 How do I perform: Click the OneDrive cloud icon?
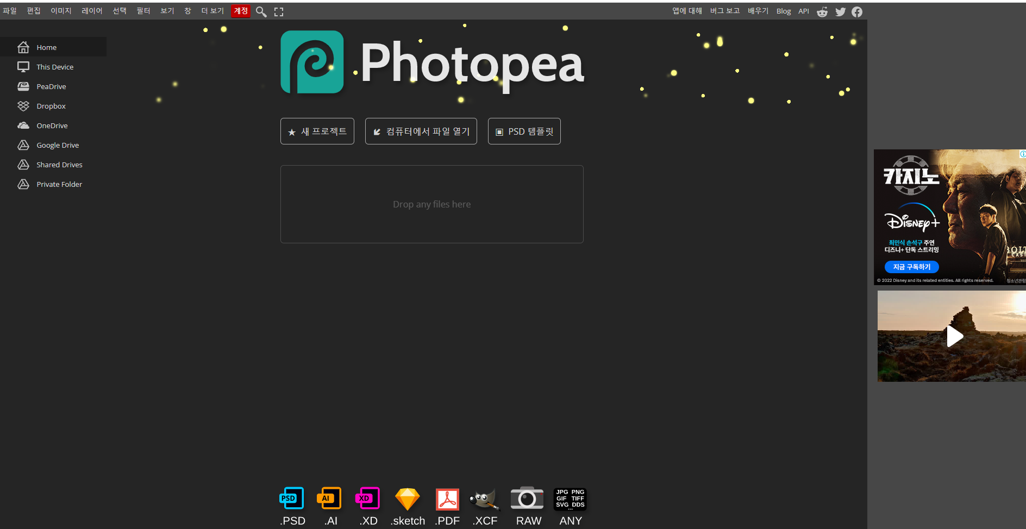pos(23,125)
